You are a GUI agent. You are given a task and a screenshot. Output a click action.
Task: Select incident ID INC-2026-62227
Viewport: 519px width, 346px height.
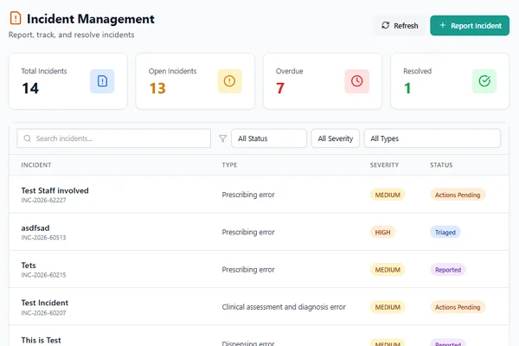(43, 201)
